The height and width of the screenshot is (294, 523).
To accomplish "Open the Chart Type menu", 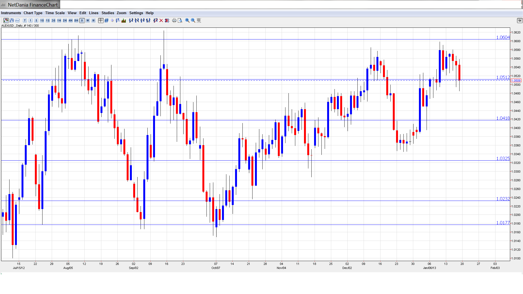I will [x=33, y=13].
